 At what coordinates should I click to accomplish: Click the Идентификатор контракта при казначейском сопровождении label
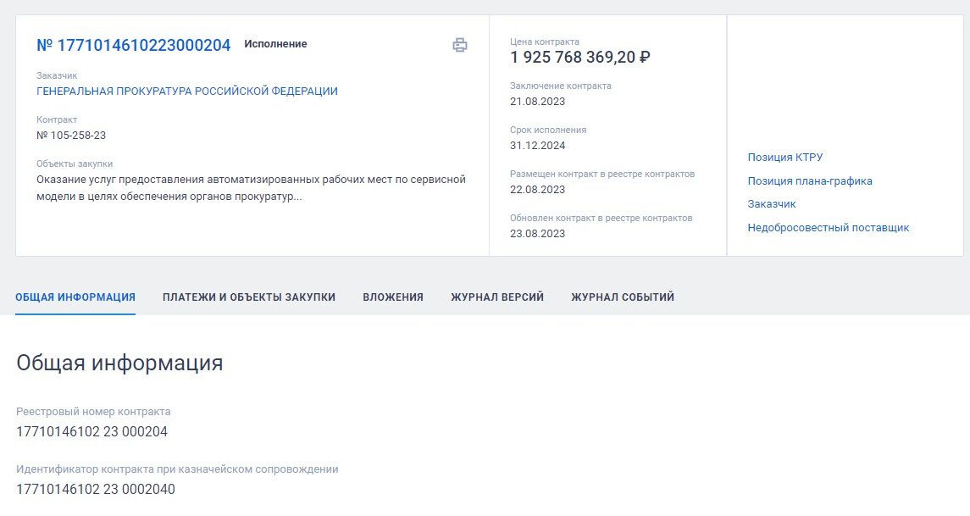[177, 469]
